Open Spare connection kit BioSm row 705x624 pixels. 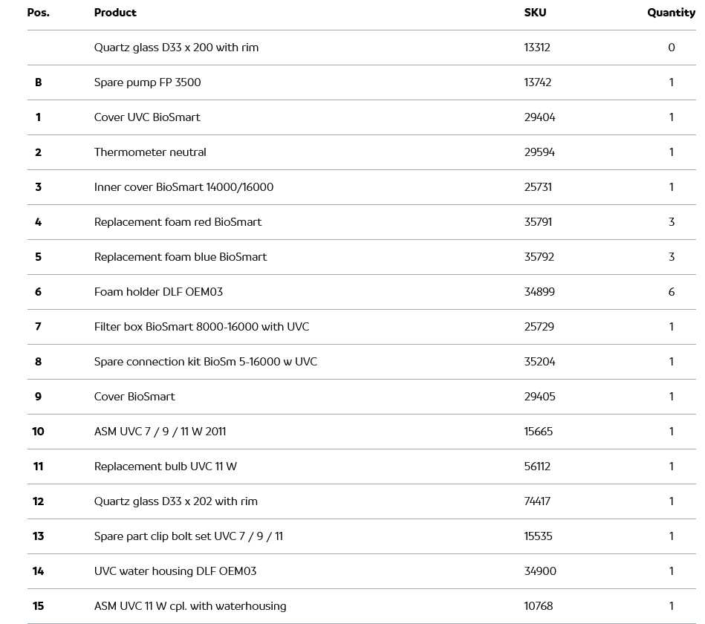(x=205, y=362)
